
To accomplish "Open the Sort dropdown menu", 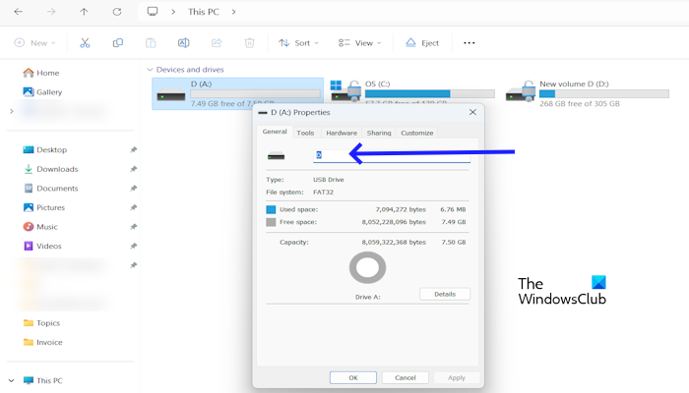I will point(299,43).
